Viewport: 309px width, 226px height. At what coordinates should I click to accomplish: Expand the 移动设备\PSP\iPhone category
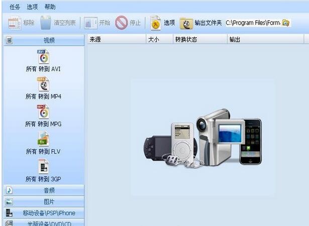44,213
